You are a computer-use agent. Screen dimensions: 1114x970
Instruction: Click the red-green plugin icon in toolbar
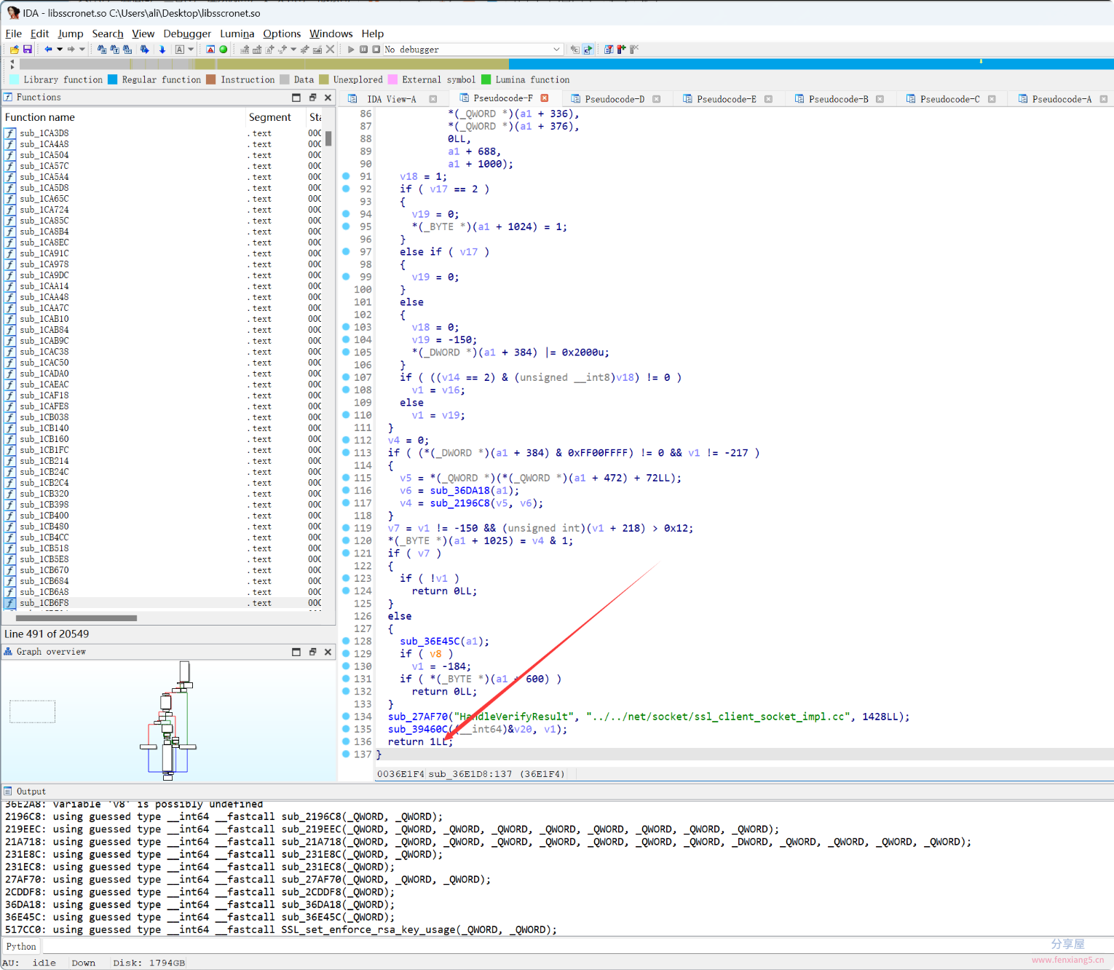tap(621, 50)
